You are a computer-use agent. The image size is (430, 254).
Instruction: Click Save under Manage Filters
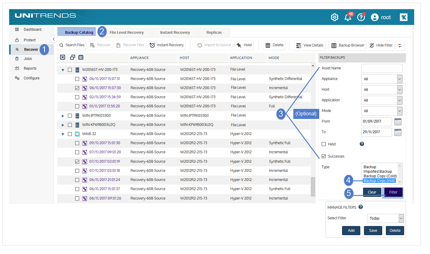coord(373,231)
